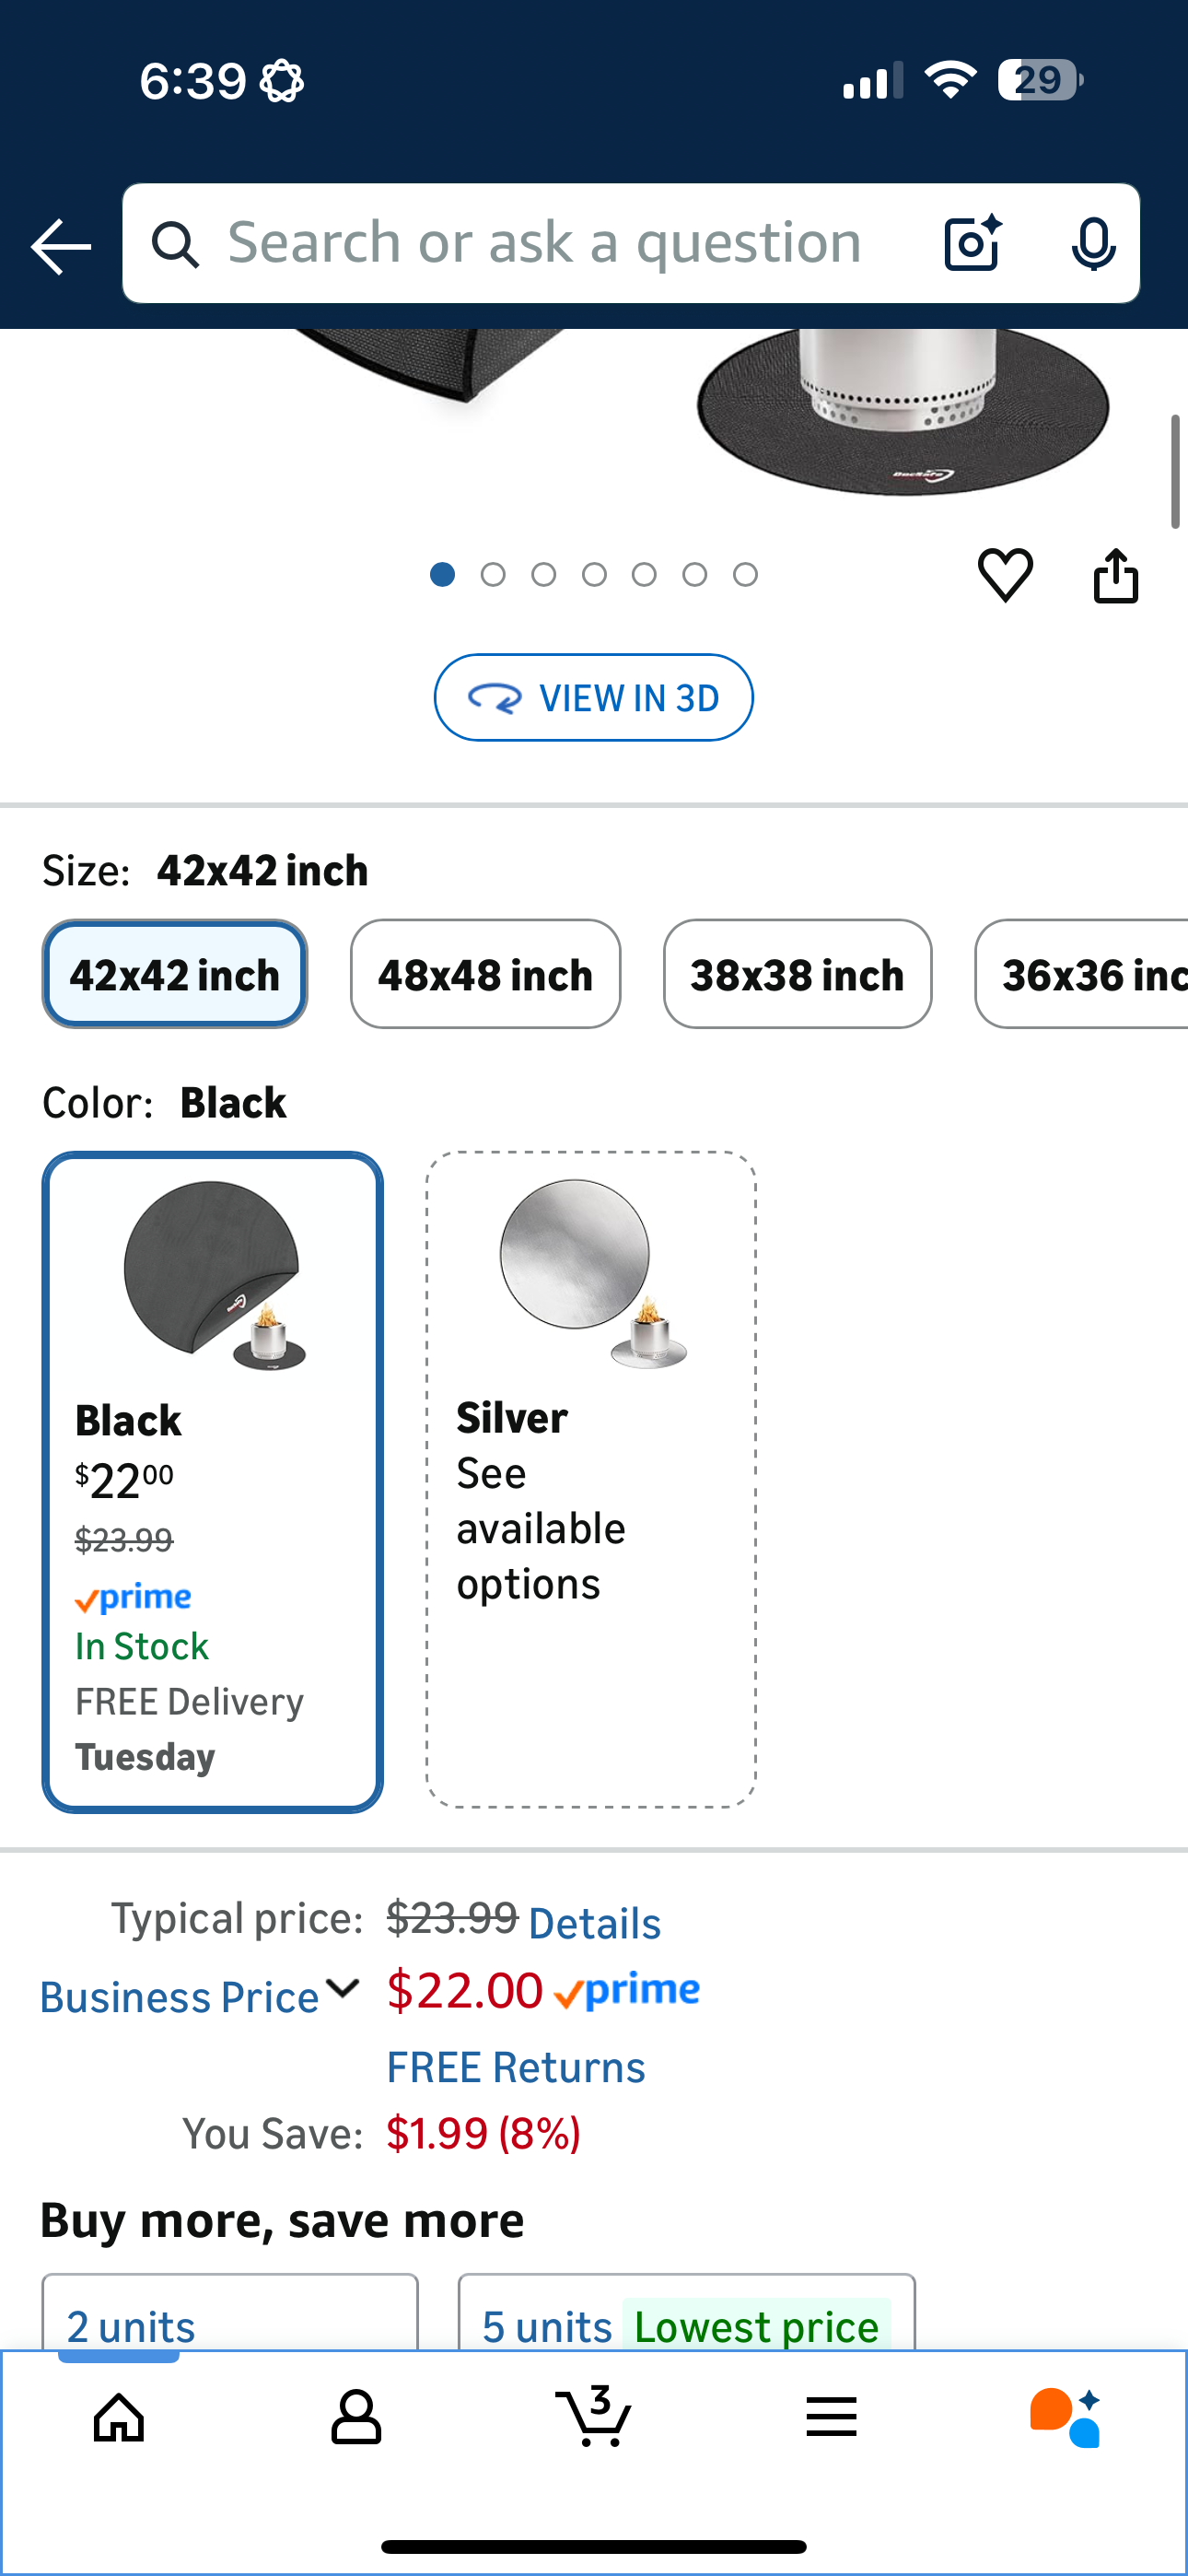Image resolution: width=1188 pixels, height=2576 pixels.
Task: Open the typical price Details link
Action: (594, 1922)
